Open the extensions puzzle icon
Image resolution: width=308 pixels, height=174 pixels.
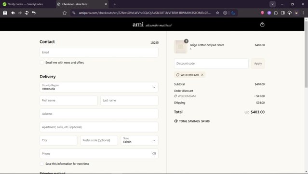pos(276,13)
